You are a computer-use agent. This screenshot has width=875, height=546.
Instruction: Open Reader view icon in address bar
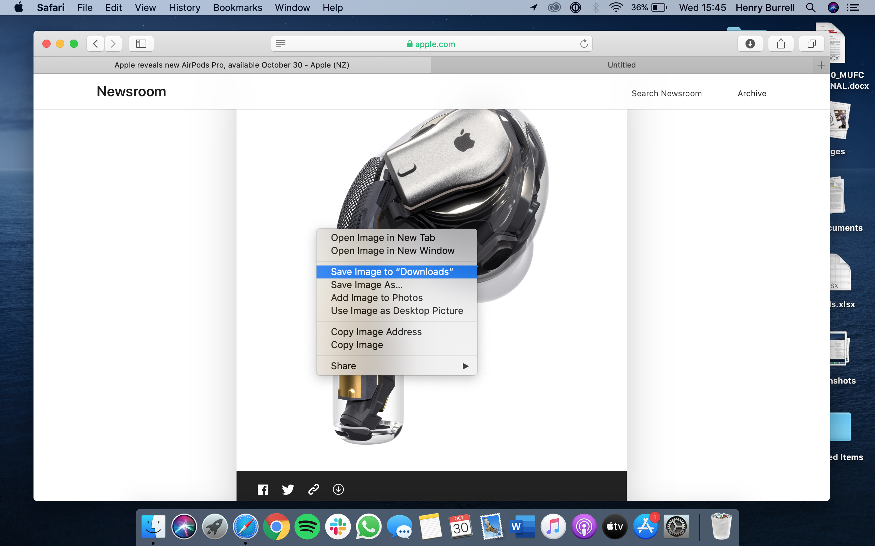pyautogui.click(x=281, y=44)
